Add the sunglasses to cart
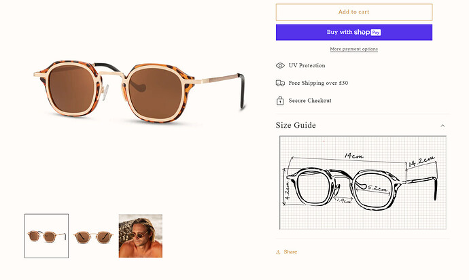Image resolution: width=469 pixels, height=280 pixels. 353,12
